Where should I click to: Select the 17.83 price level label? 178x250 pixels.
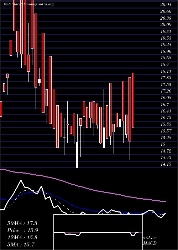pos(166,77)
